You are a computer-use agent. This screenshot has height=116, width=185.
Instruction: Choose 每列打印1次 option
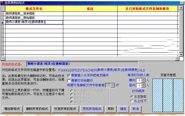[71, 98]
